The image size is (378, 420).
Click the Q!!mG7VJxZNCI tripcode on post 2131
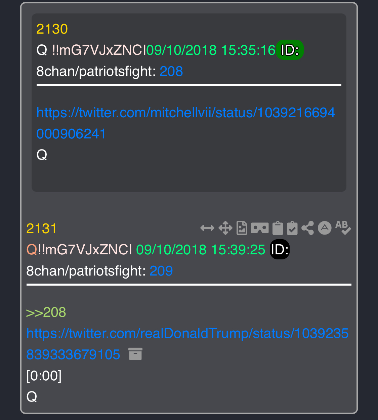[79, 250]
